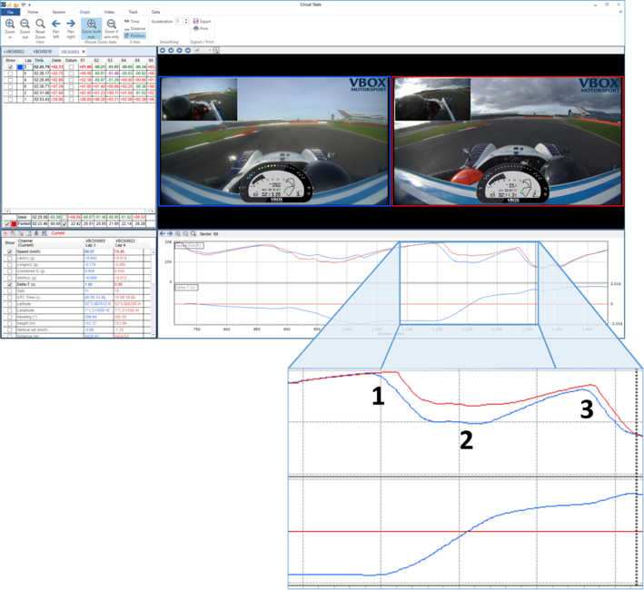Click the Zoom out ribbon icon
Screen dimensions: 644x590
coord(25,28)
